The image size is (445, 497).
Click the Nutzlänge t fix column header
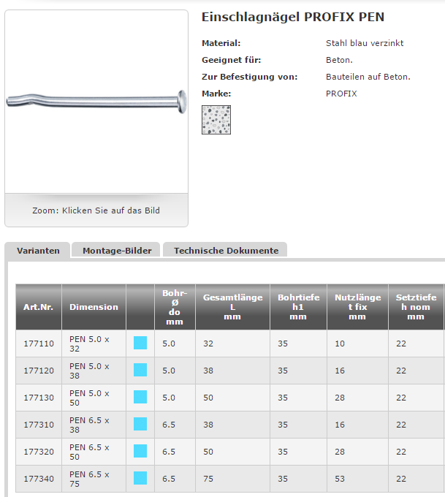coord(357,307)
